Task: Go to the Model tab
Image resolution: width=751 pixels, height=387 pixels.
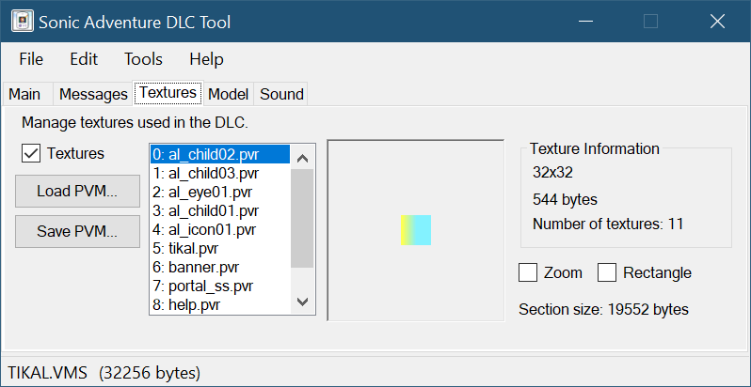Action: click(x=228, y=94)
